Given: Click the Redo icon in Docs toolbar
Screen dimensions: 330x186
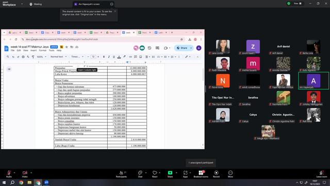Looking at the screenshot, I should click(x=18, y=57).
